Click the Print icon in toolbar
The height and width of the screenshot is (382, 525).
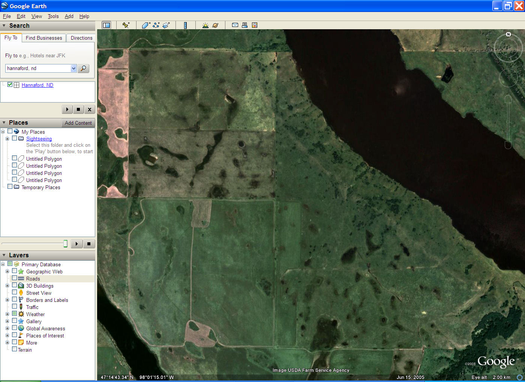(245, 25)
